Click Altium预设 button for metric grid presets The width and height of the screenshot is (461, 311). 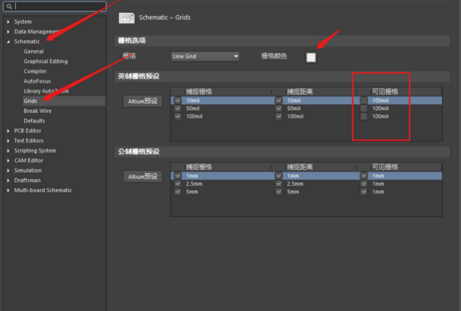pyautogui.click(x=142, y=176)
